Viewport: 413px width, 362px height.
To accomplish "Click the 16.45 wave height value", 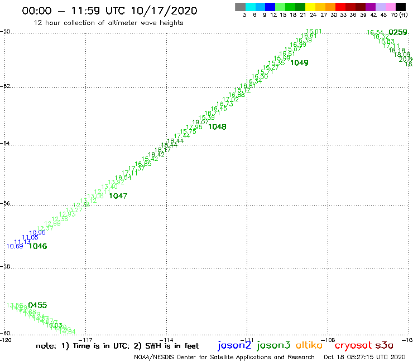I will tap(219, 109).
